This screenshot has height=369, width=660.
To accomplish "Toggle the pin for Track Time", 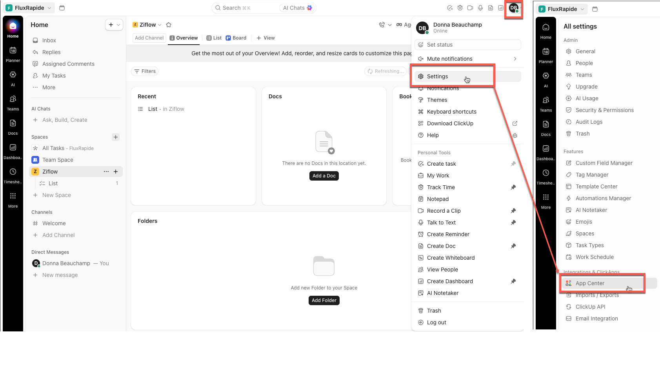I will 513,187.
